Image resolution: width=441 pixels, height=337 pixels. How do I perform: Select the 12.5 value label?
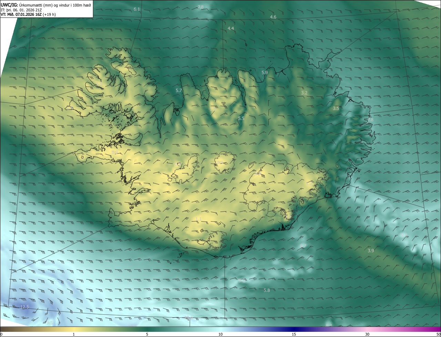pyautogui.click(x=25, y=307)
